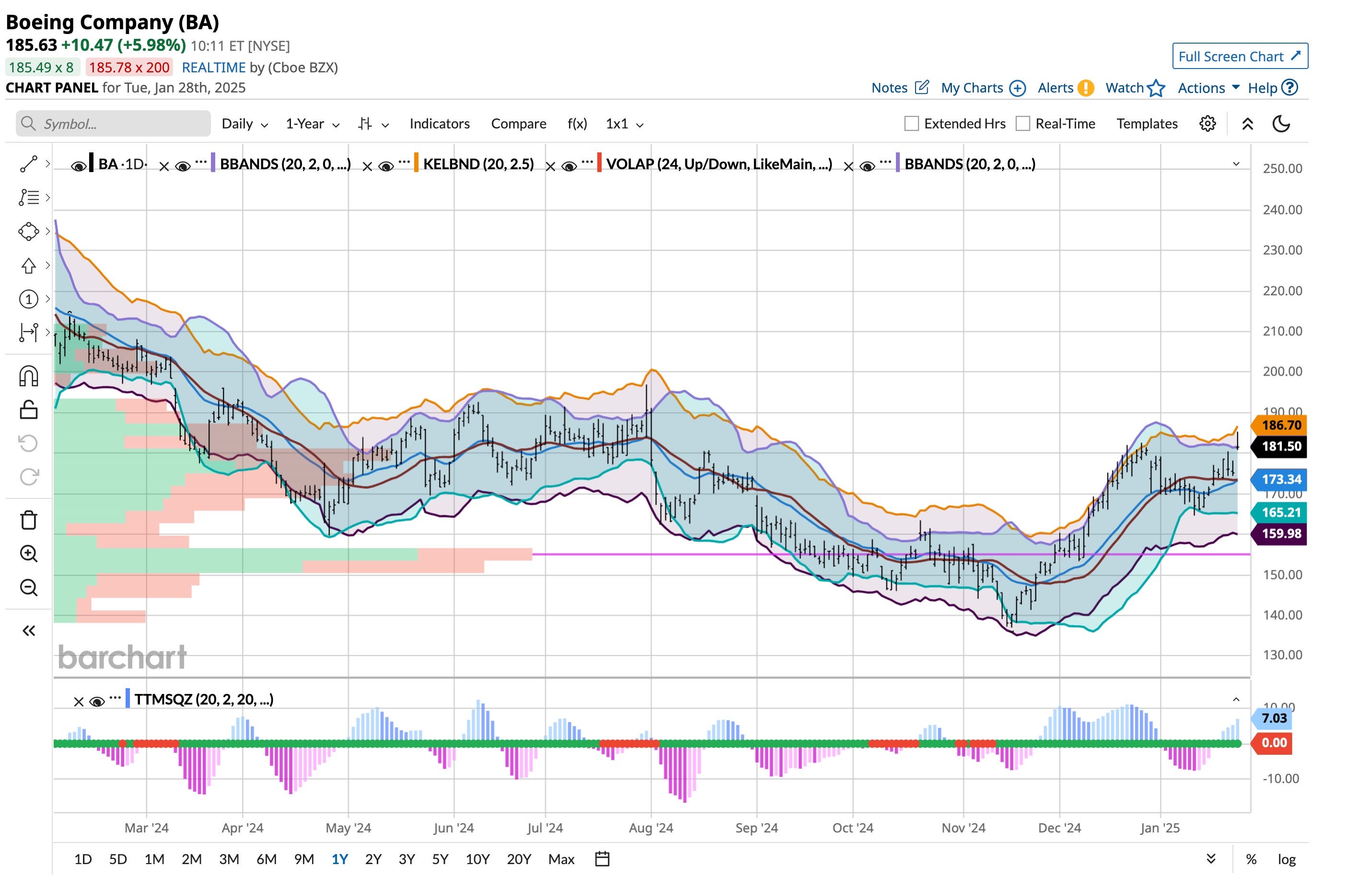Click the undo arrow icon

[x=28, y=443]
